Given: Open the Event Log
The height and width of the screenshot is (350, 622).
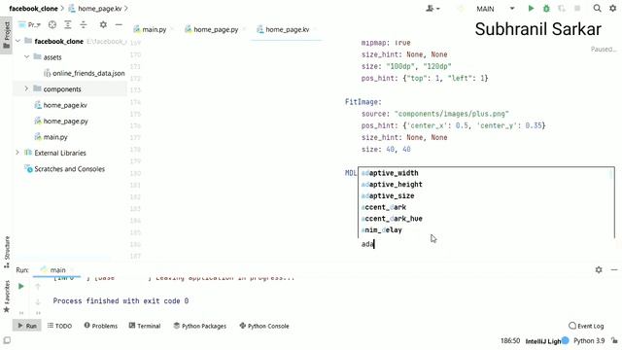Looking at the screenshot, I should pyautogui.click(x=586, y=326).
